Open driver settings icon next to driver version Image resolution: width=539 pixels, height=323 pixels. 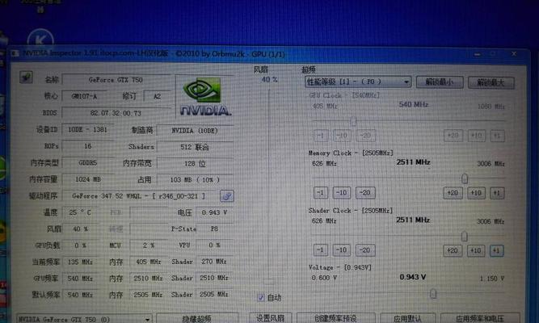(226, 196)
